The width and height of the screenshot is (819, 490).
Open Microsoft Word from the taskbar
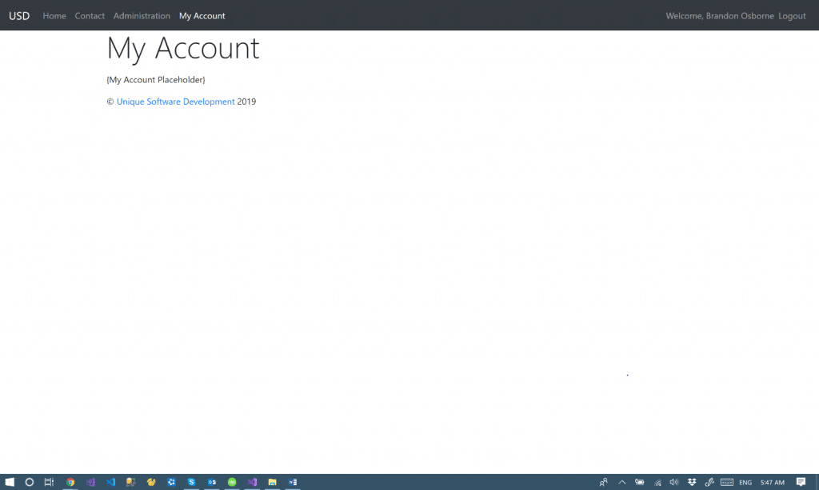click(x=292, y=482)
